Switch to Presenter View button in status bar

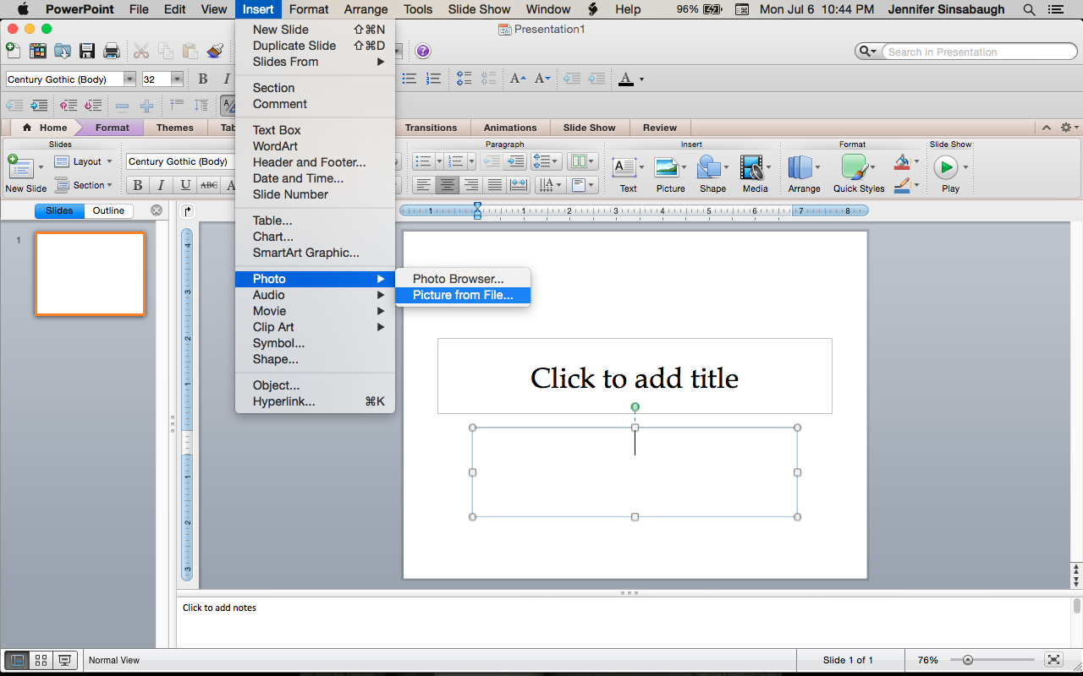64,661
